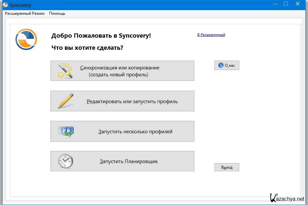Viewport: 308px width, 205px height.
Task: Click the clock scheduler icon
Action: coord(65,161)
